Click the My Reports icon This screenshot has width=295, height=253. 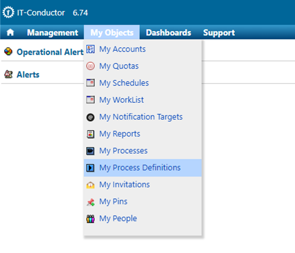pyautogui.click(x=90, y=134)
